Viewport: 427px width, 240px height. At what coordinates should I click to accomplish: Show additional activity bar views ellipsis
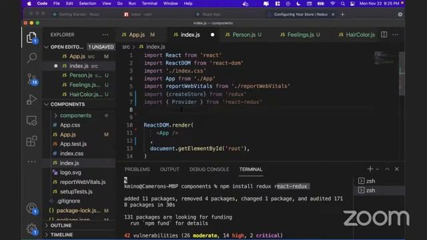click(31, 161)
